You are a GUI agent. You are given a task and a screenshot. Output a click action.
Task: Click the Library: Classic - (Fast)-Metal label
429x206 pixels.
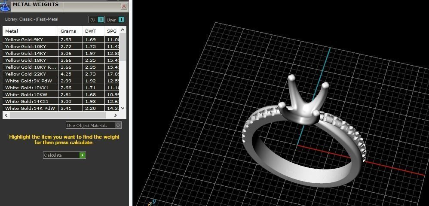(x=31, y=19)
